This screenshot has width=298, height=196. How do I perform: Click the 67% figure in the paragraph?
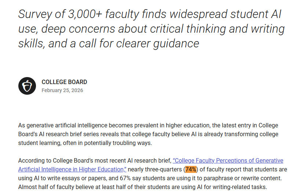coord(125,178)
